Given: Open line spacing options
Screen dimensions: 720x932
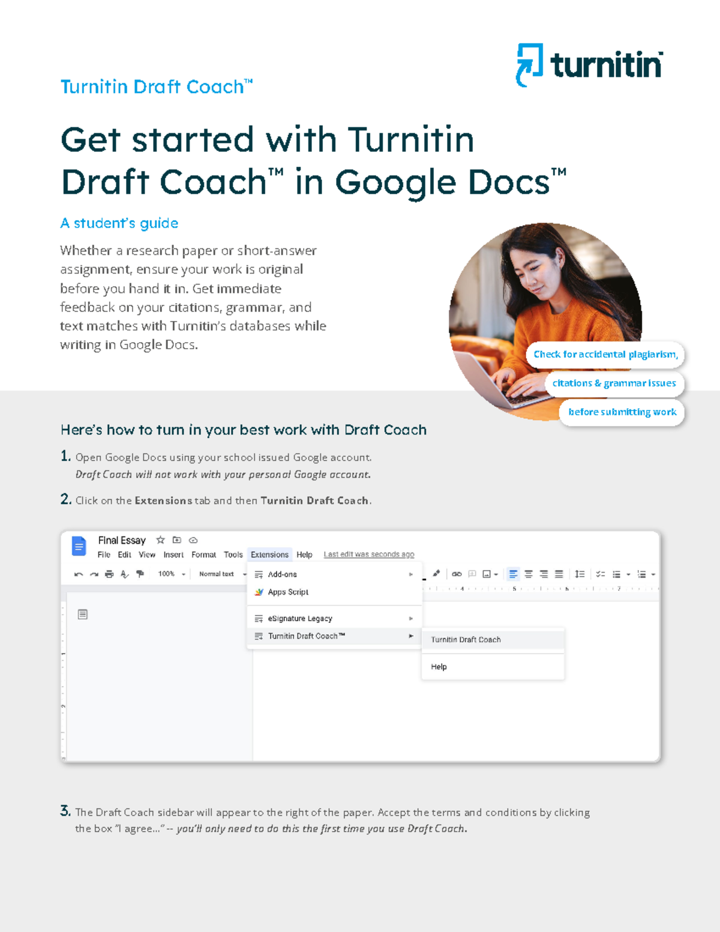Looking at the screenshot, I should pyautogui.click(x=580, y=574).
